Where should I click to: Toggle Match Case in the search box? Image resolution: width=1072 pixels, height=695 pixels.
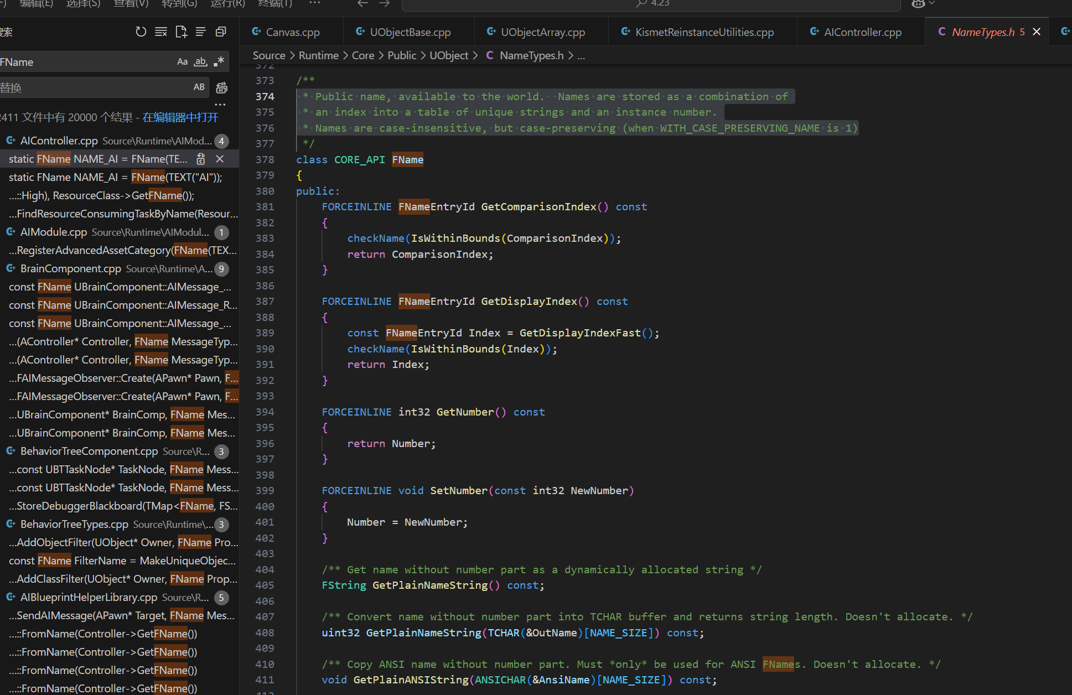[x=182, y=62]
